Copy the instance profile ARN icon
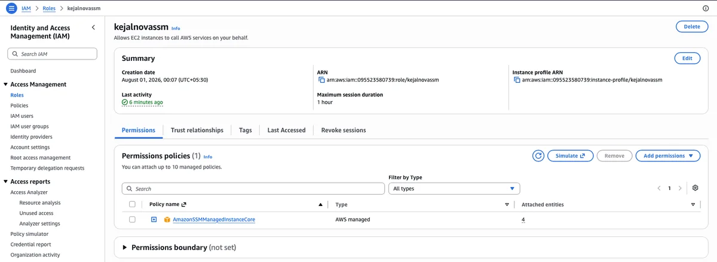717x262 pixels. point(517,79)
